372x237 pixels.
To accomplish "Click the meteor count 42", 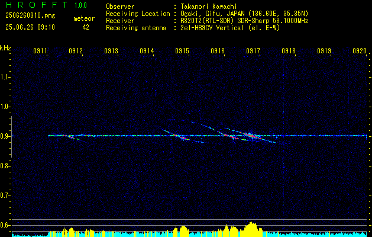I will click(86, 27).
